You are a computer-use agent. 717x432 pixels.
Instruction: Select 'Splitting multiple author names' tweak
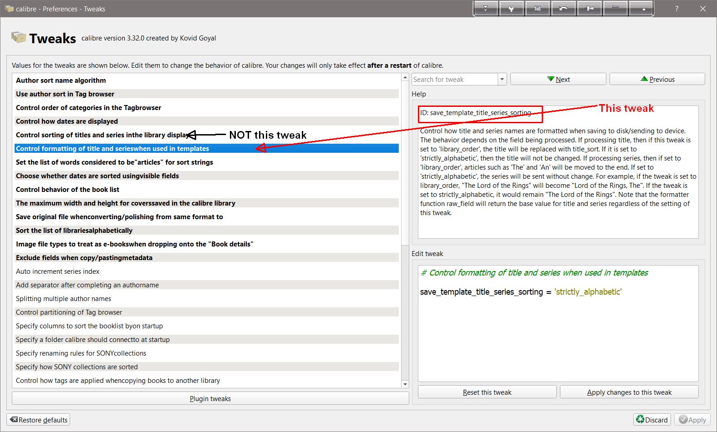(x=207, y=299)
